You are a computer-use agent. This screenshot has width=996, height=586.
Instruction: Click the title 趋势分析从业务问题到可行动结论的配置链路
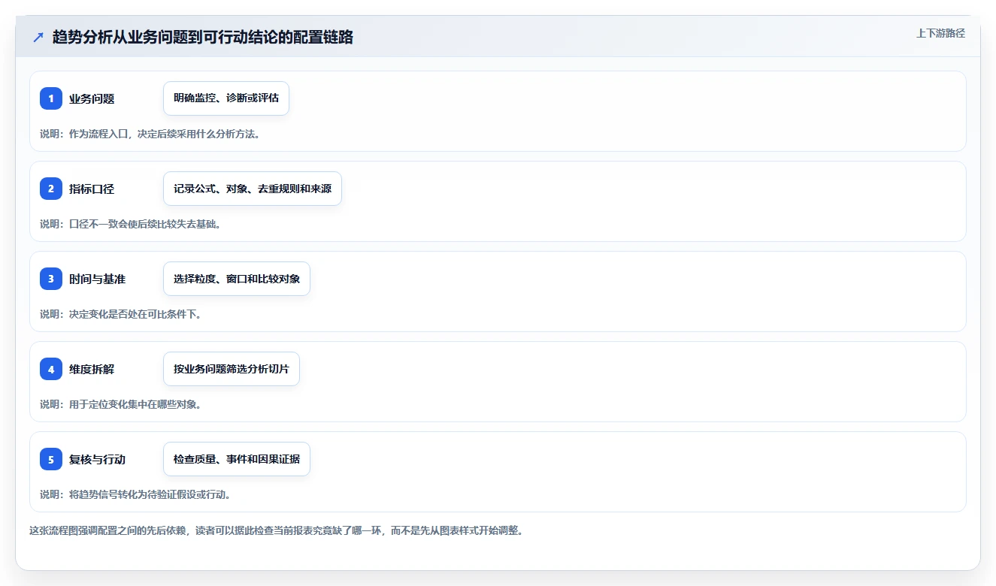[x=203, y=38]
